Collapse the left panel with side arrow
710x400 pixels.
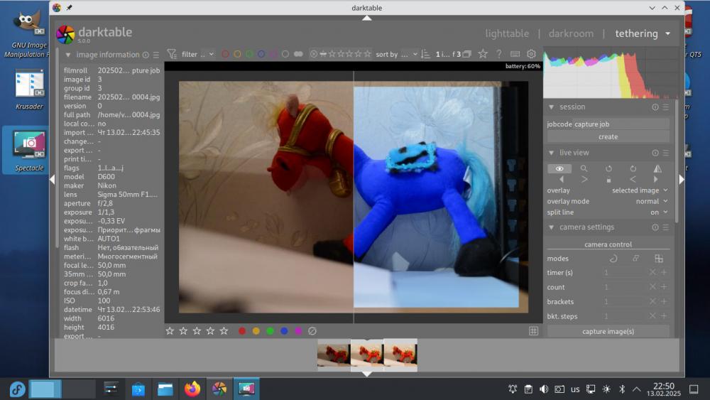52,179
